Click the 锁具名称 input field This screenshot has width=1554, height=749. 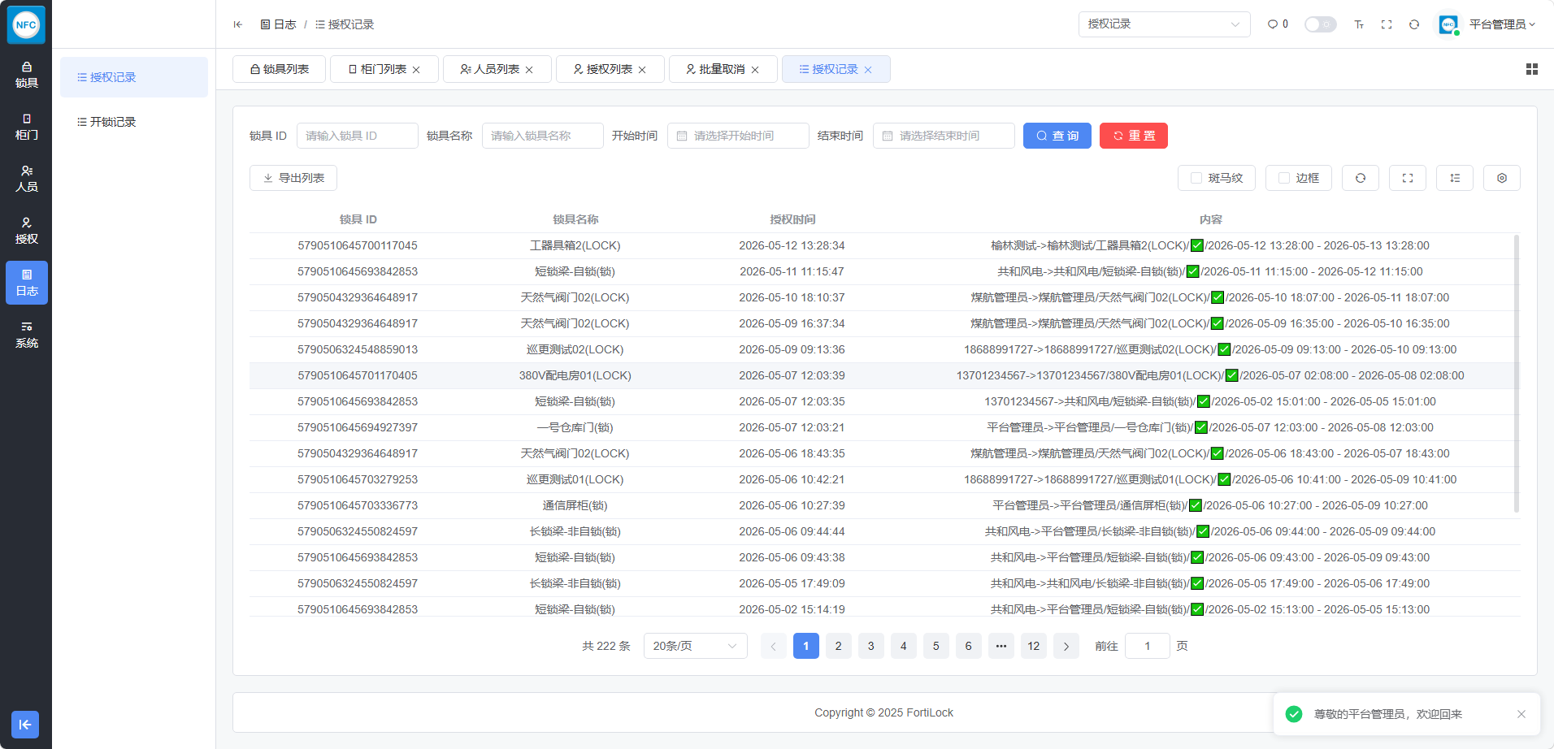[x=543, y=136]
